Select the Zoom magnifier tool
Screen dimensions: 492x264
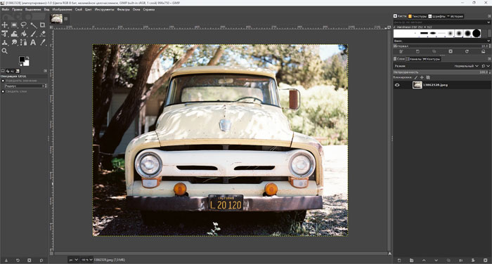click(x=5, y=51)
